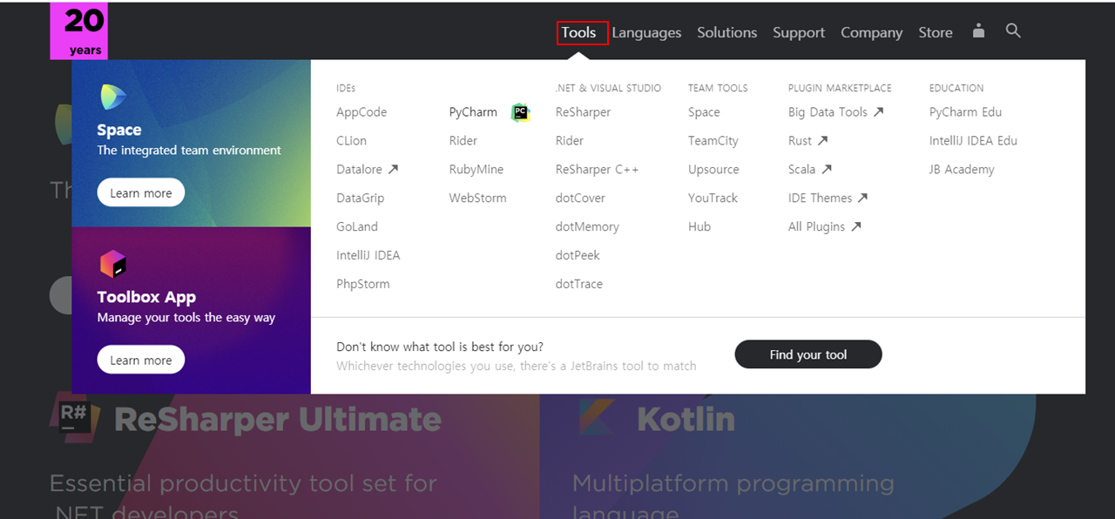The image size is (1115, 519).
Task: Click the ReSharper Ultimate R# icon
Action: pyautogui.click(x=75, y=417)
